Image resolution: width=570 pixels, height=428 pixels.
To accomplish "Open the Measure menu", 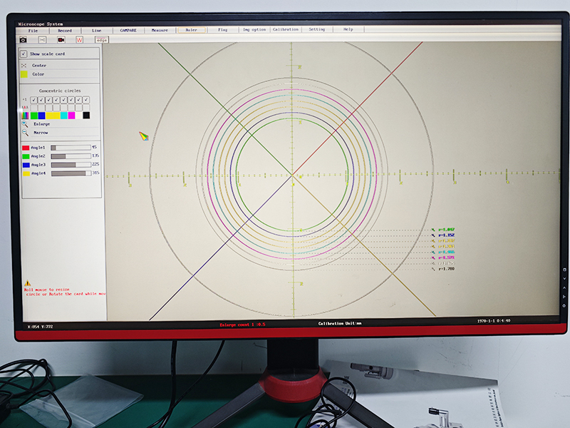I will click(160, 30).
